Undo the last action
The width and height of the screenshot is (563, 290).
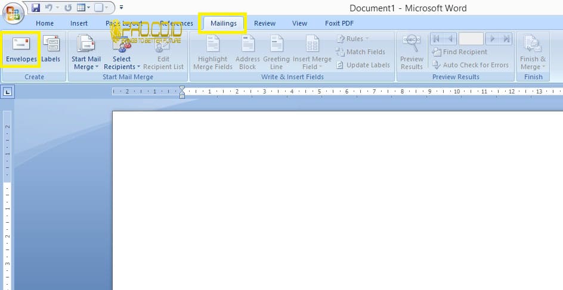click(x=49, y=8)
